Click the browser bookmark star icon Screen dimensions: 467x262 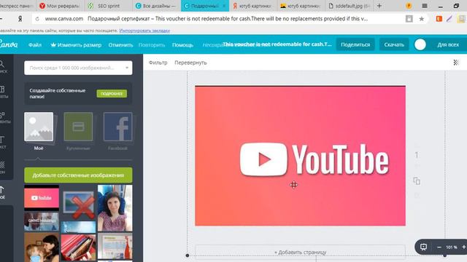[422, 19]
